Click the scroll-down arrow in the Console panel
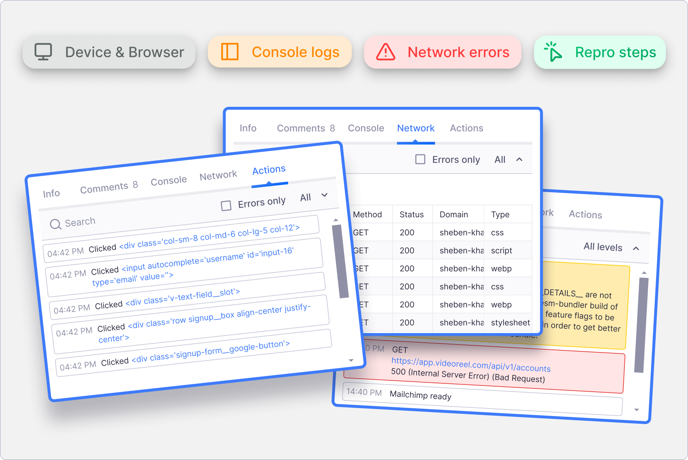This screenshot has height=460, width=688. [x=636, y=409]
